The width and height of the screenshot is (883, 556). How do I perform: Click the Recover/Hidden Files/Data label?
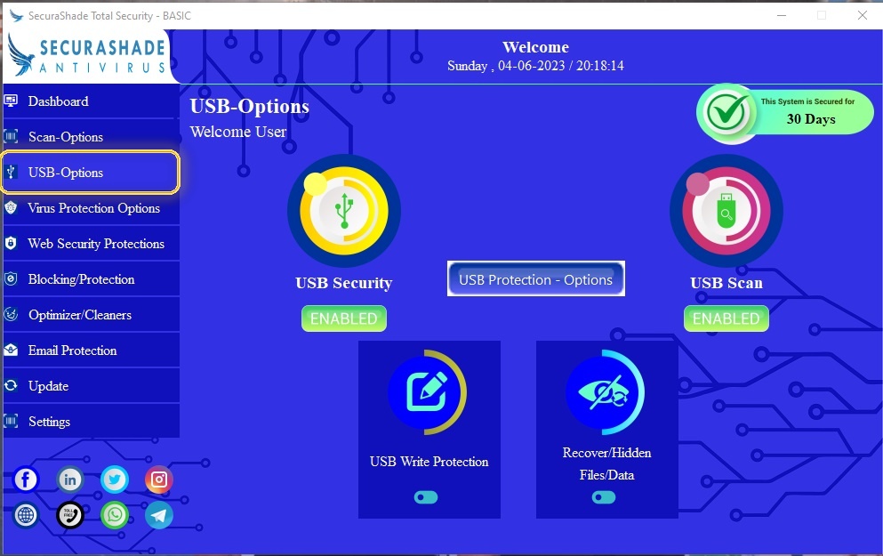tap(606, 463)
